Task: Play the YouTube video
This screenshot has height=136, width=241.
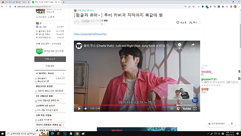Action: (x=79, y=109)
